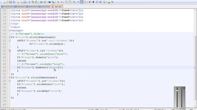The height and width of the screenshot is (110, 197).
Task: Click the volume slider handle in overlay
Action: click(177, 91)
